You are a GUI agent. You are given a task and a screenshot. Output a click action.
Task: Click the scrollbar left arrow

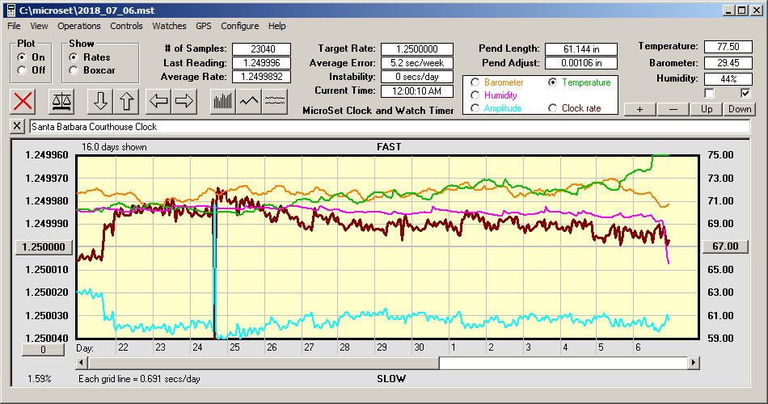click(82, 363)
